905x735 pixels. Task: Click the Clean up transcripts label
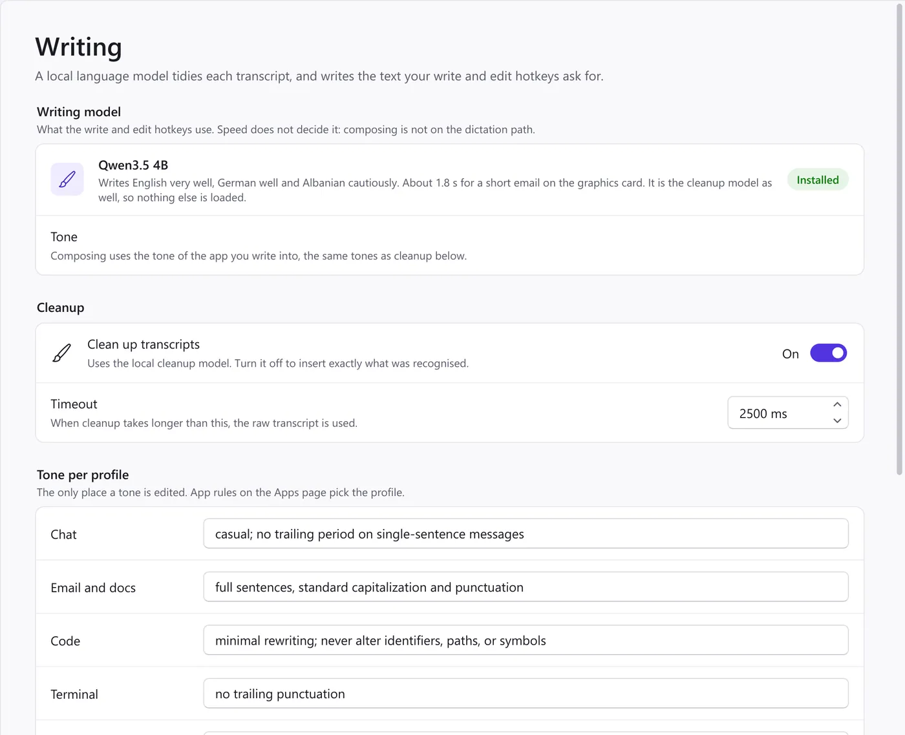pos(144,344)
